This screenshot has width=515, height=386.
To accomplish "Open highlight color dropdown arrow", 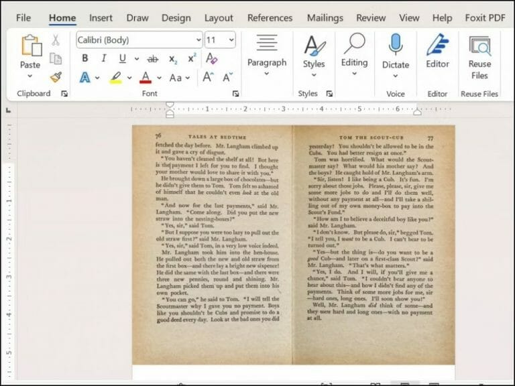I will [129, 78].
